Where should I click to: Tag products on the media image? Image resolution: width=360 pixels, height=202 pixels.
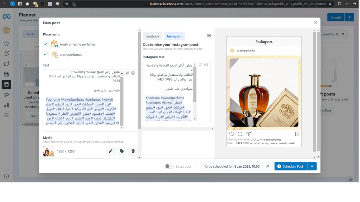tap(122, 151)
